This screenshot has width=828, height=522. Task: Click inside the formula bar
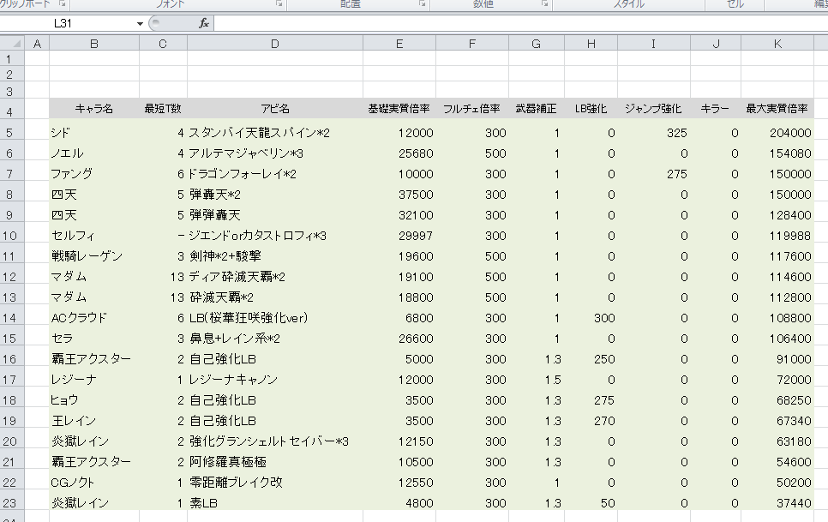pos(520,24)
